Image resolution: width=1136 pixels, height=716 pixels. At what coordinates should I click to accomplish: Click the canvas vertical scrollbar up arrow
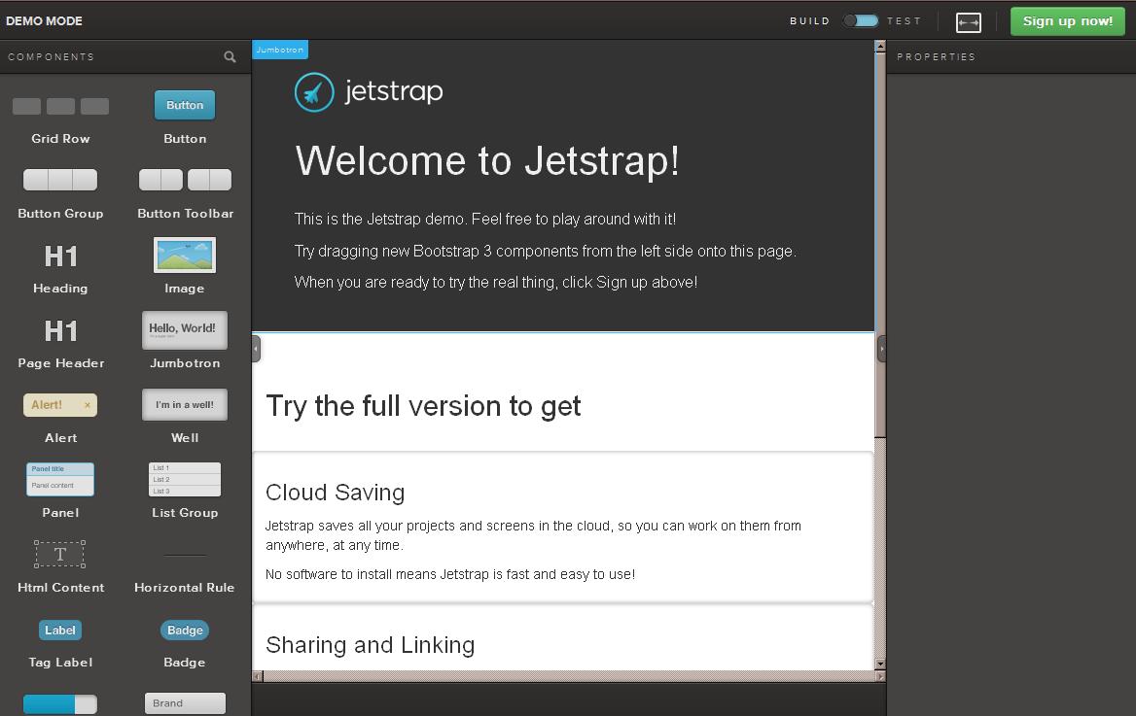pos(880,47)
